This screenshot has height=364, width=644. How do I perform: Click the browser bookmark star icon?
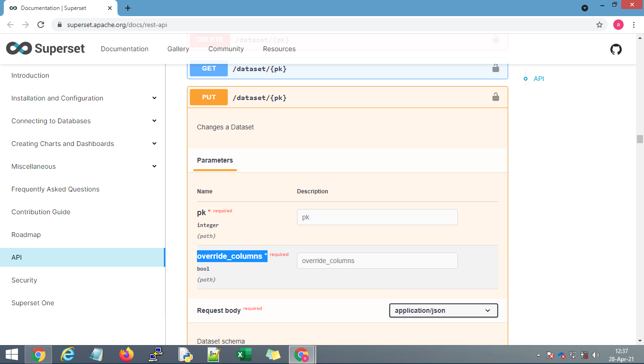[x=599, y=24]
